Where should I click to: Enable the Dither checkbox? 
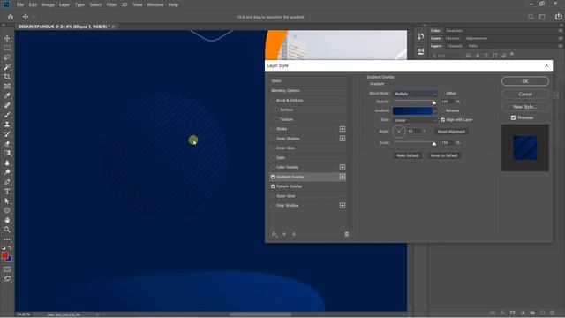pos(443,93)
